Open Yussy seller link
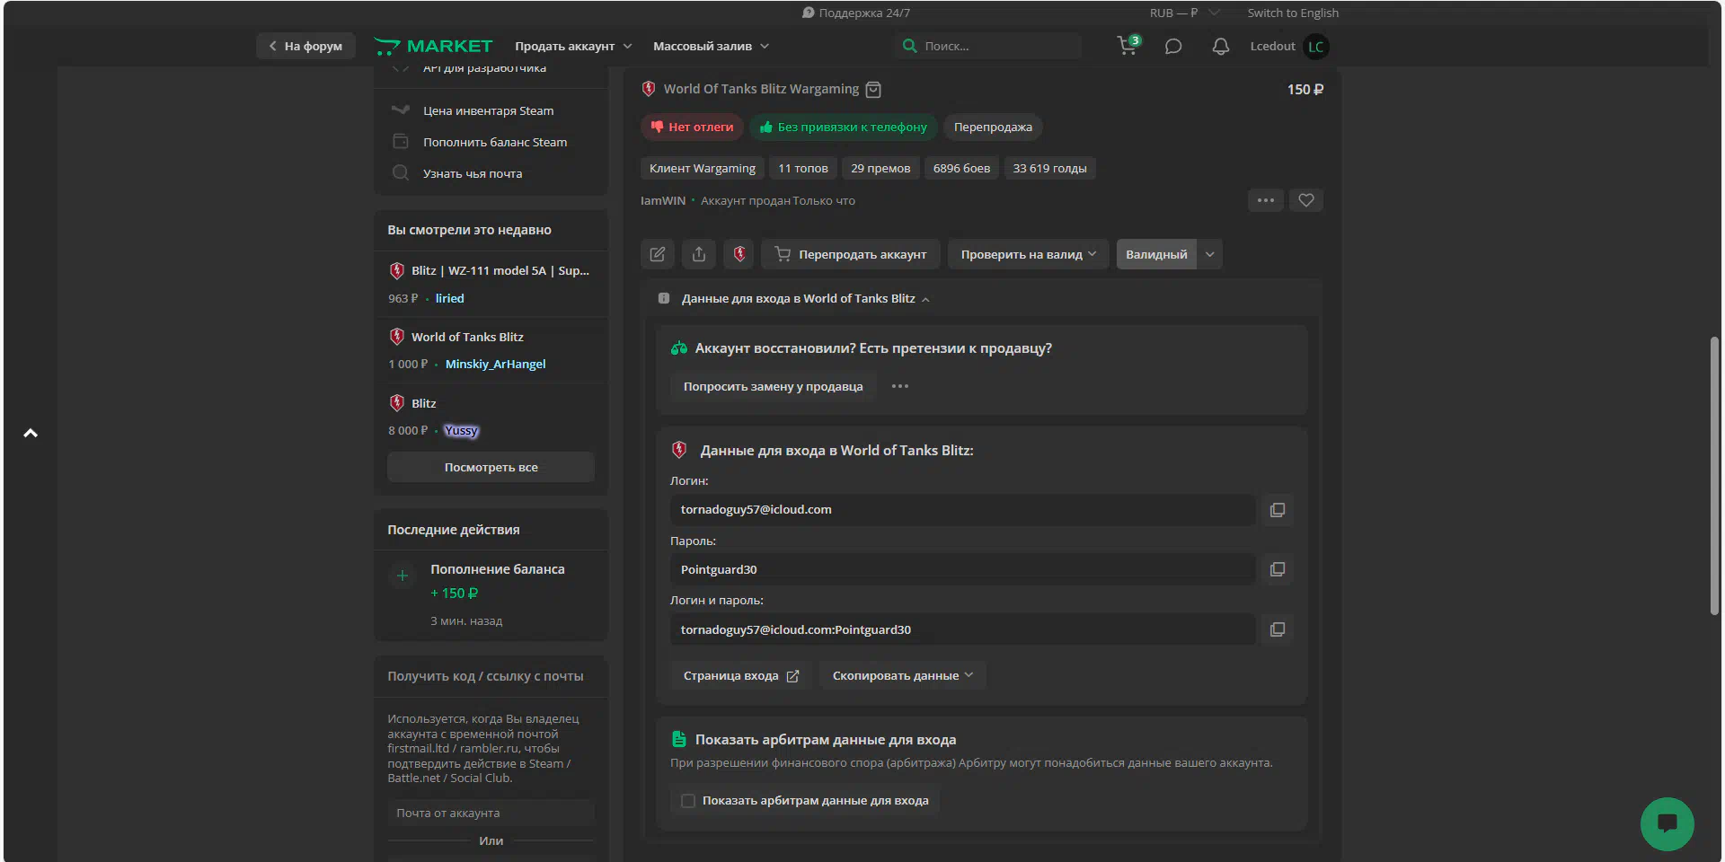 (461, 430)
